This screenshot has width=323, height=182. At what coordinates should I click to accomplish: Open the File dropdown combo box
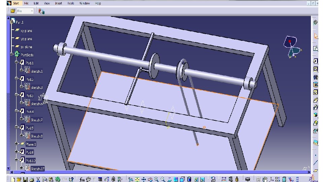click(25, 11)
